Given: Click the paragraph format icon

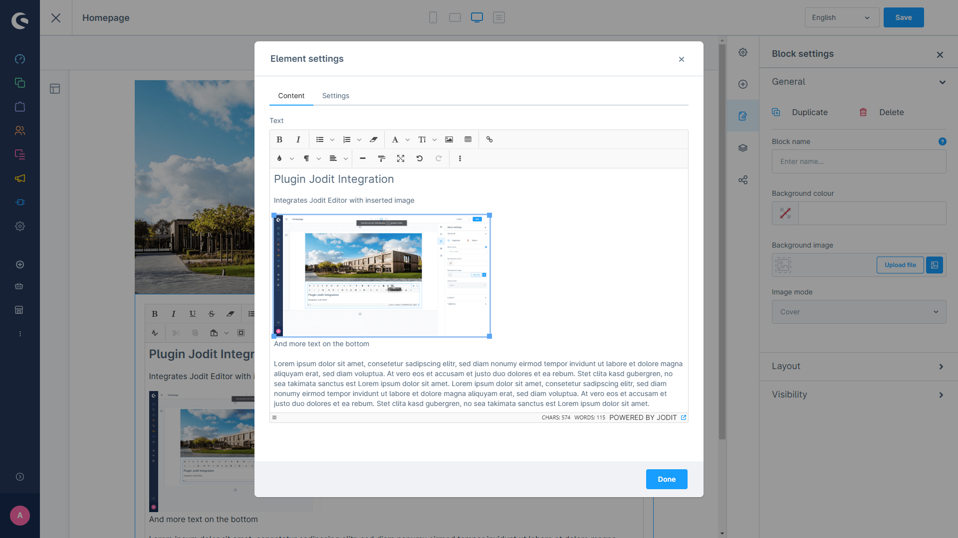Looking at the screenshot, I should [x=306, y=158].
